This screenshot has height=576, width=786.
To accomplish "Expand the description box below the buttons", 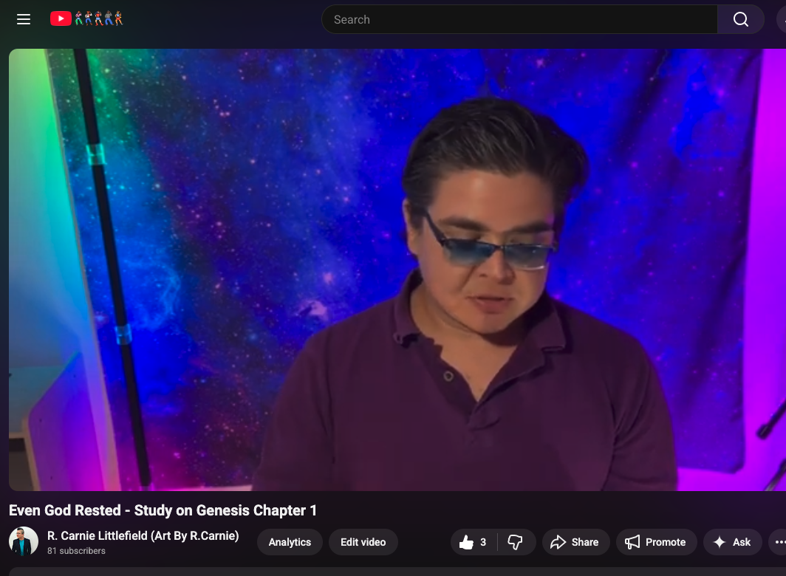I will [x=397, y=571].
